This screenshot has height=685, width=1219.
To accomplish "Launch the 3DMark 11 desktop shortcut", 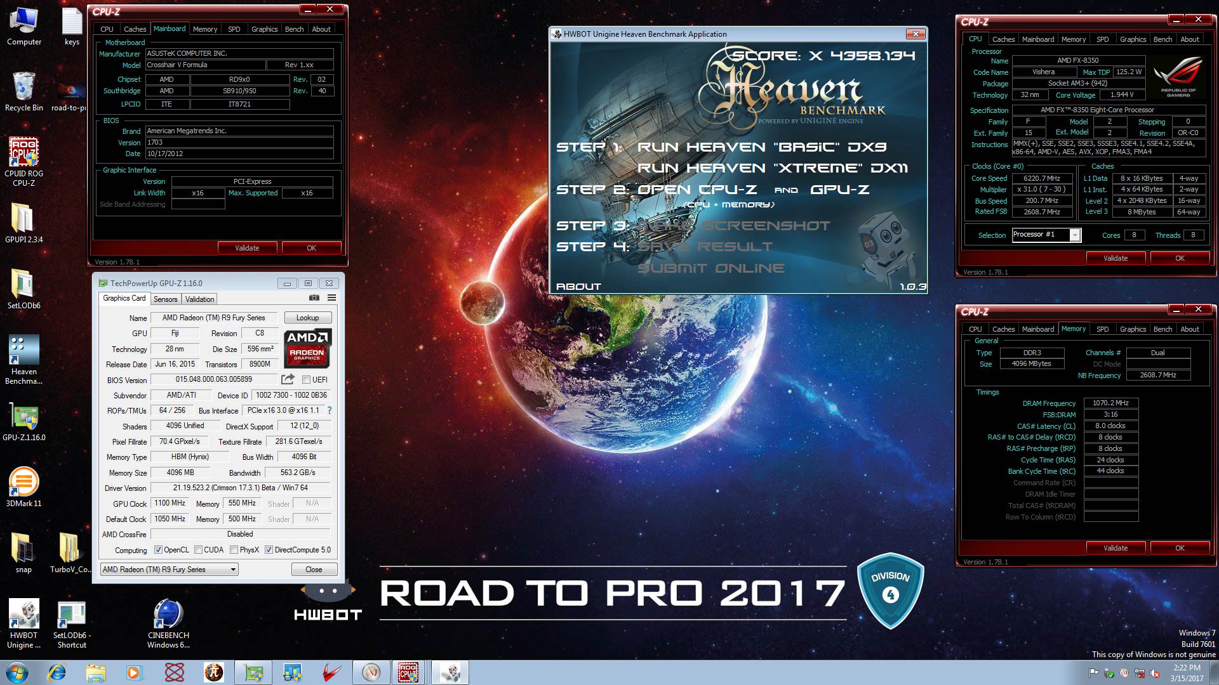I will [24, 488].
